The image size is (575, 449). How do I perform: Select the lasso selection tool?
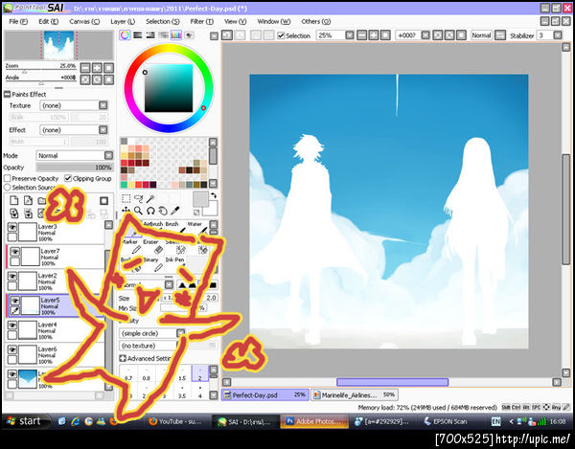pos(138,198)
